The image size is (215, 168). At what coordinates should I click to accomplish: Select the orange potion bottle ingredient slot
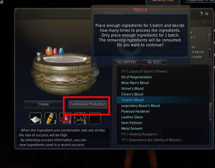[50, 118]
